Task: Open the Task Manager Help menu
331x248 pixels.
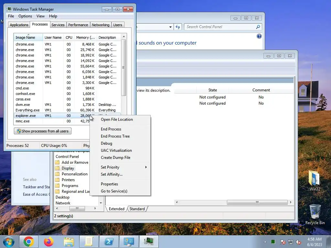Action: 53,16
